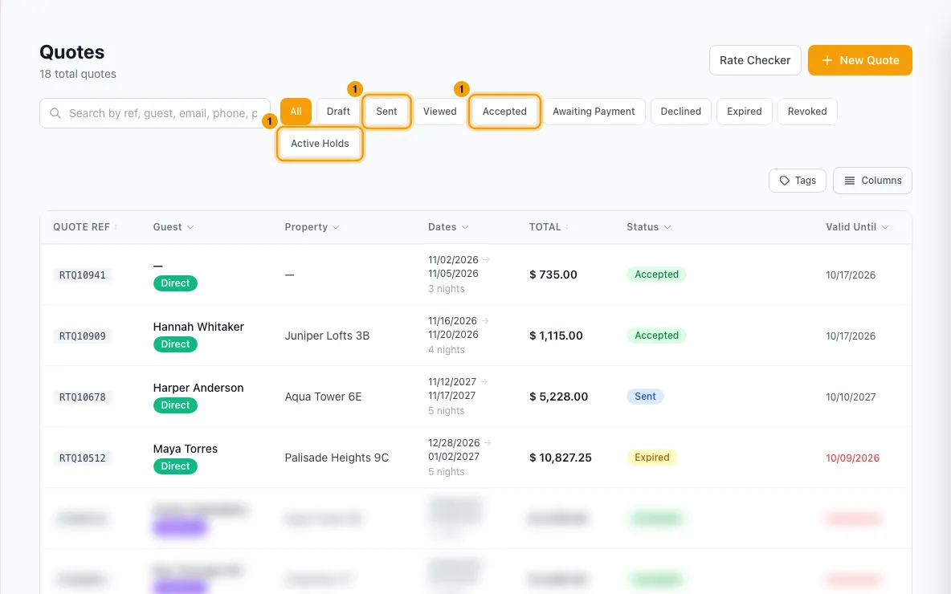951x594 pixels.
Task: Filter quotes by Viewed
Action: (439, 112)
